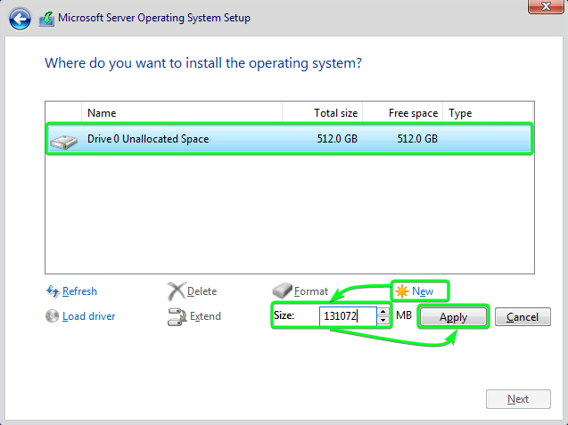Click into the Size input field
This screenshot has height=425, width=568.
tap(348, 316)
